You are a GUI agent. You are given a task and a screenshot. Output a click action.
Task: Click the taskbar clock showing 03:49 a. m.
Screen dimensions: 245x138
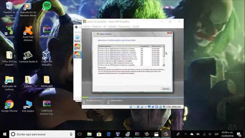tap(227, 134)
